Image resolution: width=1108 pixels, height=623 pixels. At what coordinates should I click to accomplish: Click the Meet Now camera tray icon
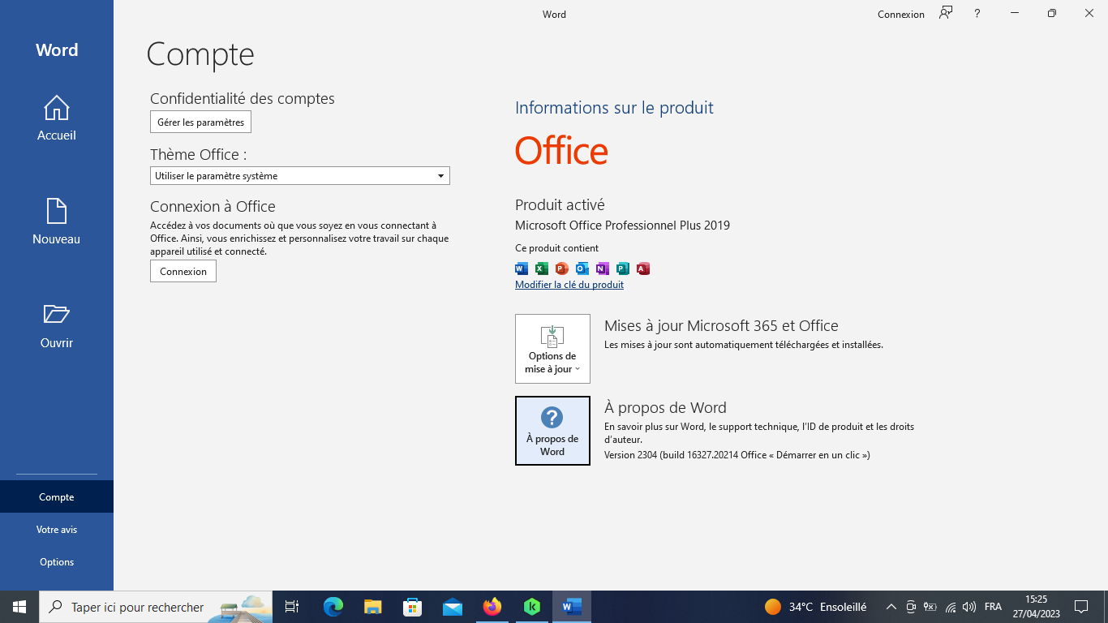[911, 607]
